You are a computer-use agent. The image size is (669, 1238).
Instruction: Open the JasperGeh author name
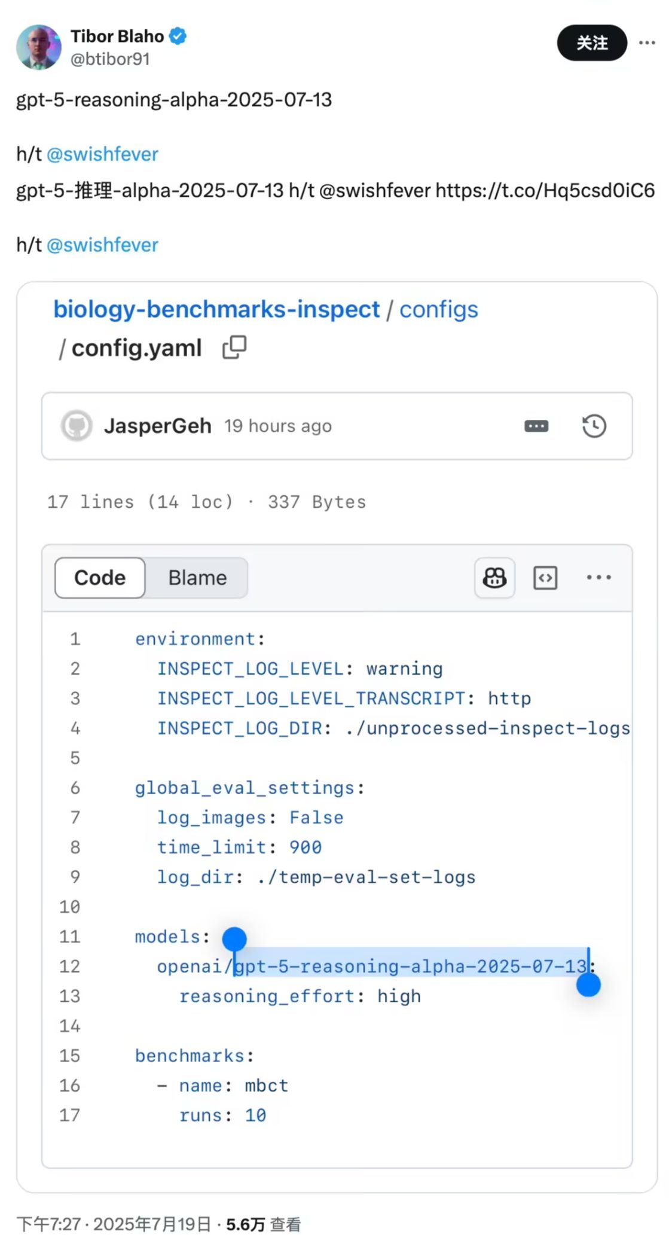(157, 426)
